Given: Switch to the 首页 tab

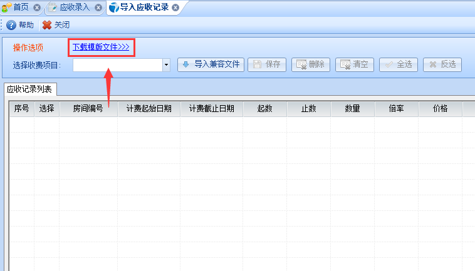Looking at the screenshot, I should 21,8.
